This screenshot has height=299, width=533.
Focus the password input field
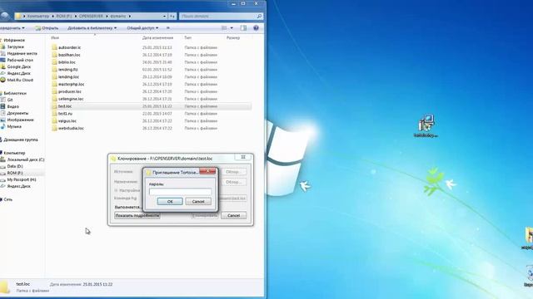coord(180,192)
